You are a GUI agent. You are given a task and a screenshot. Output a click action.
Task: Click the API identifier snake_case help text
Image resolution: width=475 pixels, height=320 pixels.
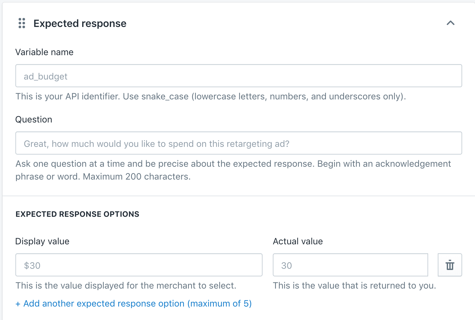click(211, 97)
